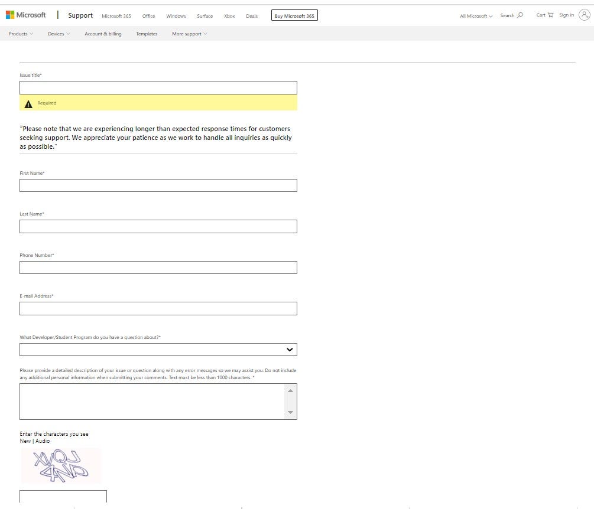Click Buy Microsoft 365 button

point(294,15)
